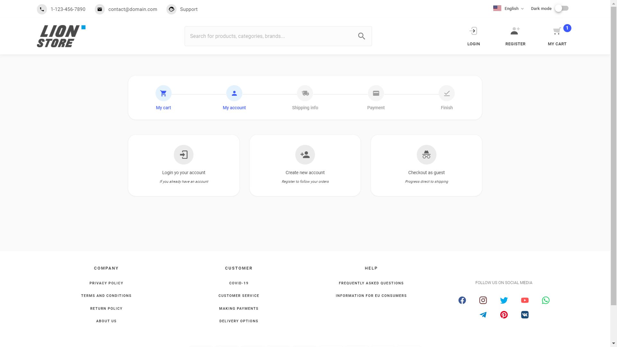Choose Checkout as guest option

(426, 165)
